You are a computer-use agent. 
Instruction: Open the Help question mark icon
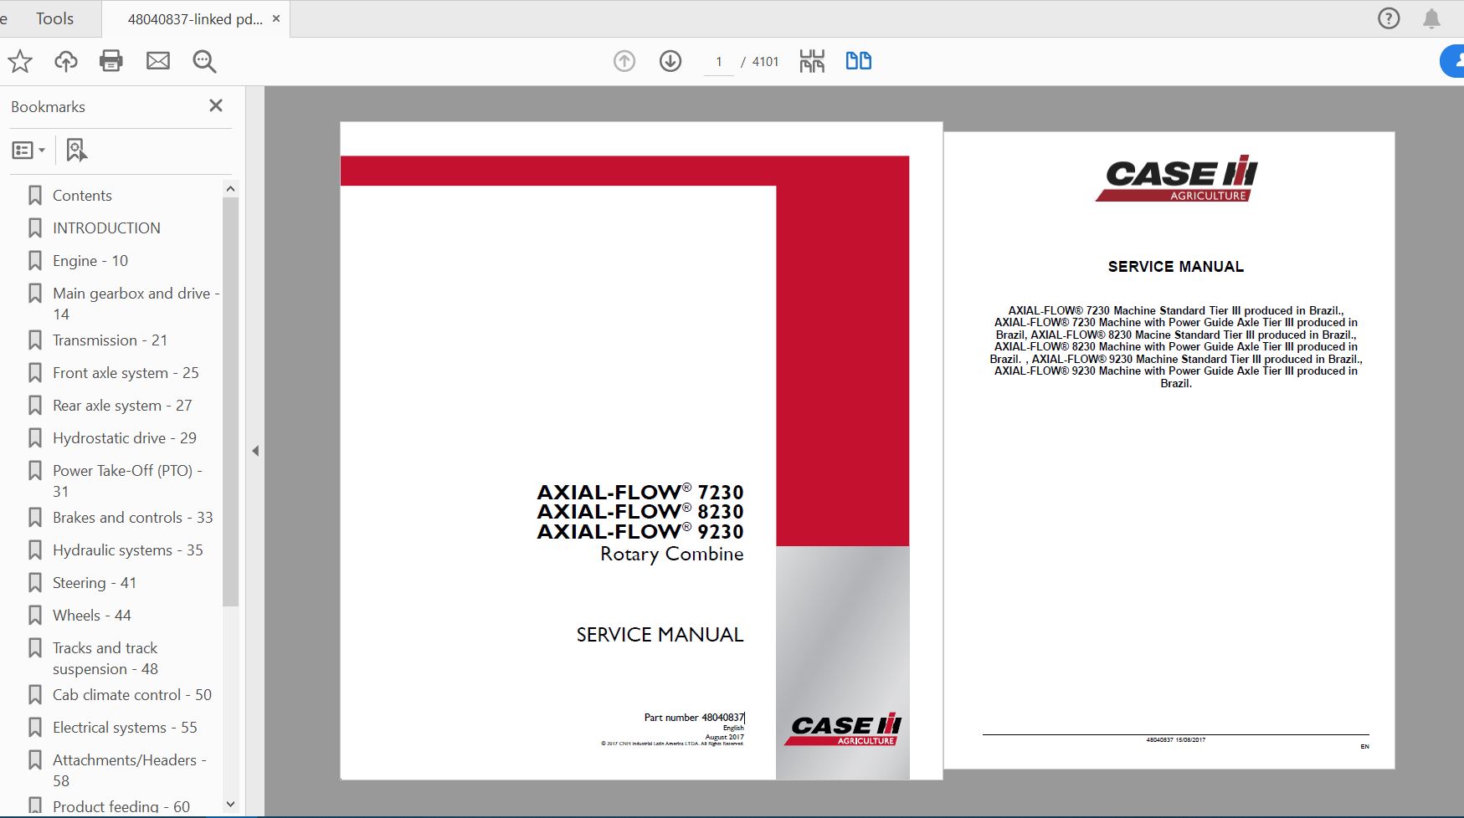click(x=1389, y=18)
